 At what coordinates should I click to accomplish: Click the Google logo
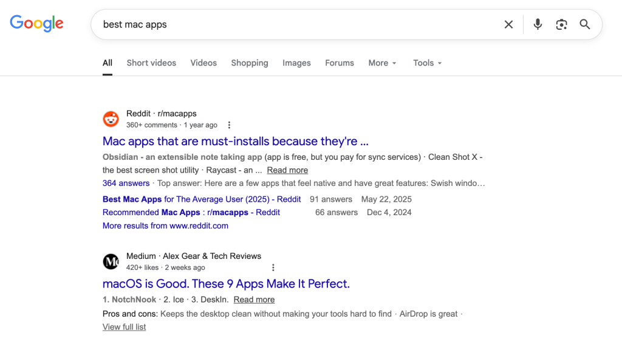pyautogui.click(x=36, y=24)
